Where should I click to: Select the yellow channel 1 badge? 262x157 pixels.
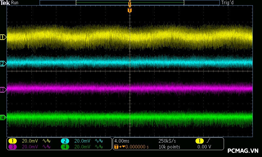pos(12,141)
